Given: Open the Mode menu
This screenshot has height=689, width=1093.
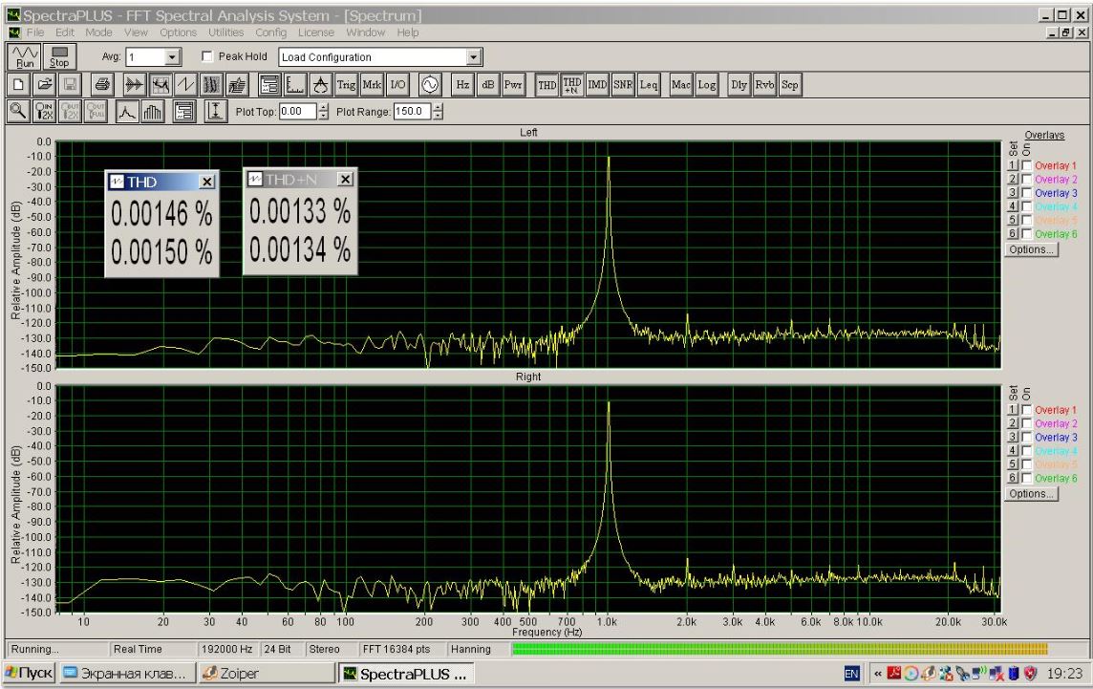Looking at the screenshot, I should click(x=99, y=32).
